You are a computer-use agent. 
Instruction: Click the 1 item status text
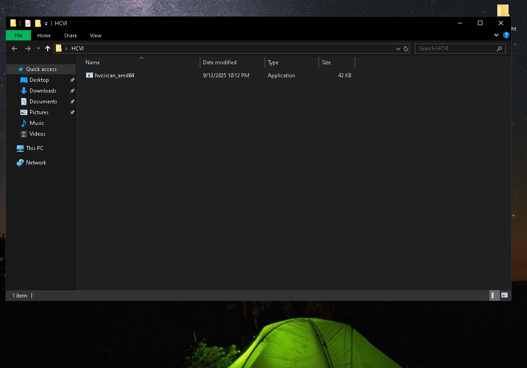(x=19, y=296)
